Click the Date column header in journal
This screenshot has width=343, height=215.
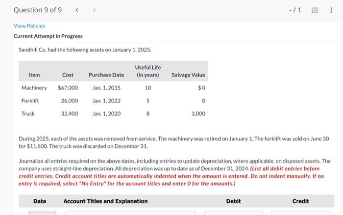[x=40, y=201]
